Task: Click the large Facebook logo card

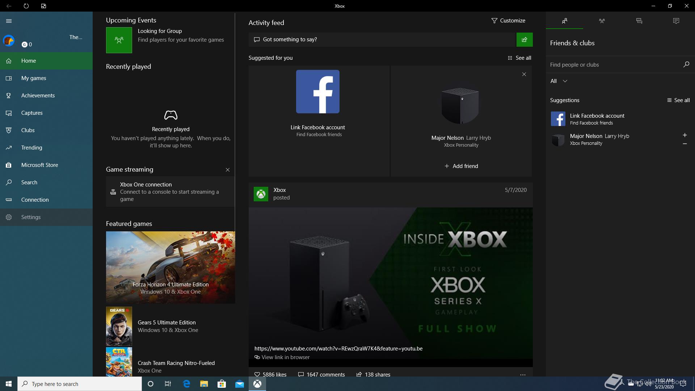Action: [318, 92]
